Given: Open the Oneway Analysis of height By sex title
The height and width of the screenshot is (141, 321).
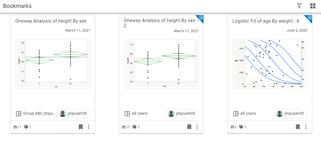Looking at the screenshot, I should pyautogui.click(x=51, y=21).
